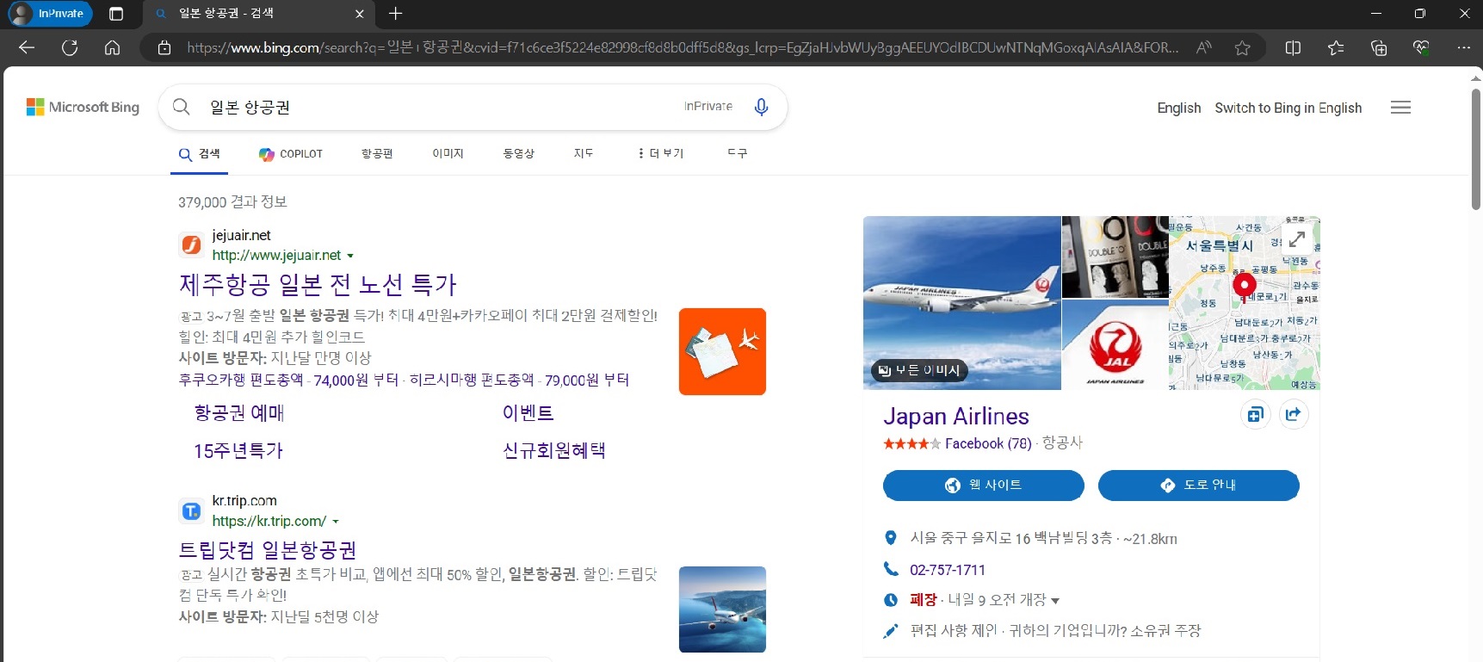Image resolution: width=1483 pixels, height=662 pixels.
Task: Open Edge settings and more menu
Action: click(x=1463, y=48)
